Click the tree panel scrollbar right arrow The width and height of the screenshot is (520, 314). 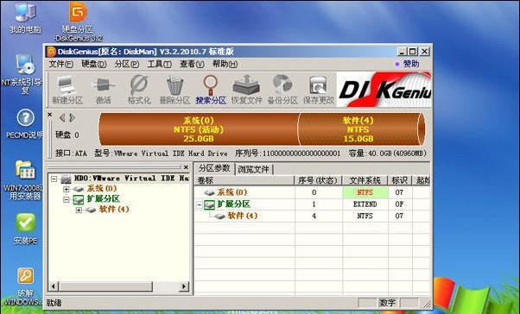point(184,286)
